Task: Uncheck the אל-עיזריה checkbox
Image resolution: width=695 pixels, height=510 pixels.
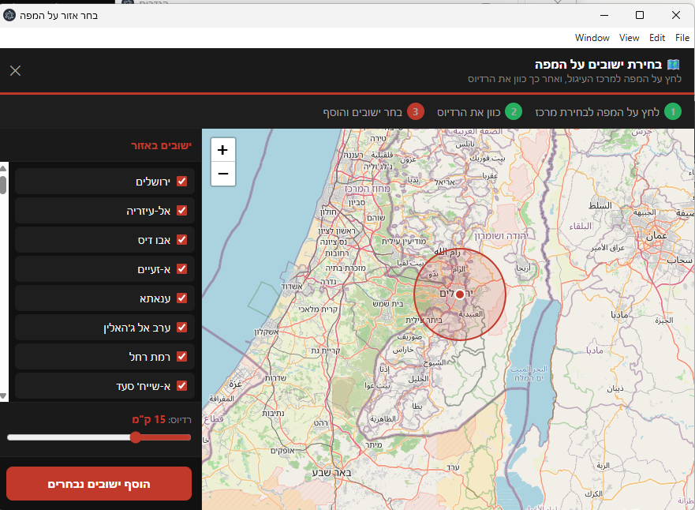Action: click(x=181, y=210)
